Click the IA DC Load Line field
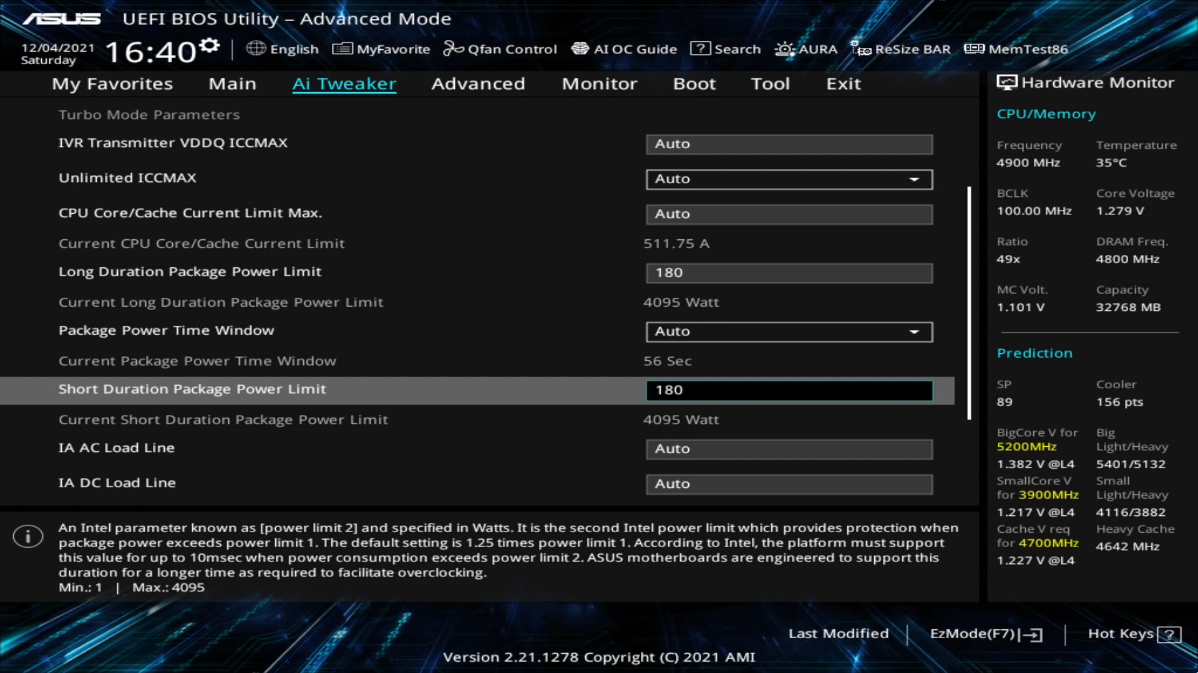The width and height of the screenshot is (1198, 673). (789, 484)
